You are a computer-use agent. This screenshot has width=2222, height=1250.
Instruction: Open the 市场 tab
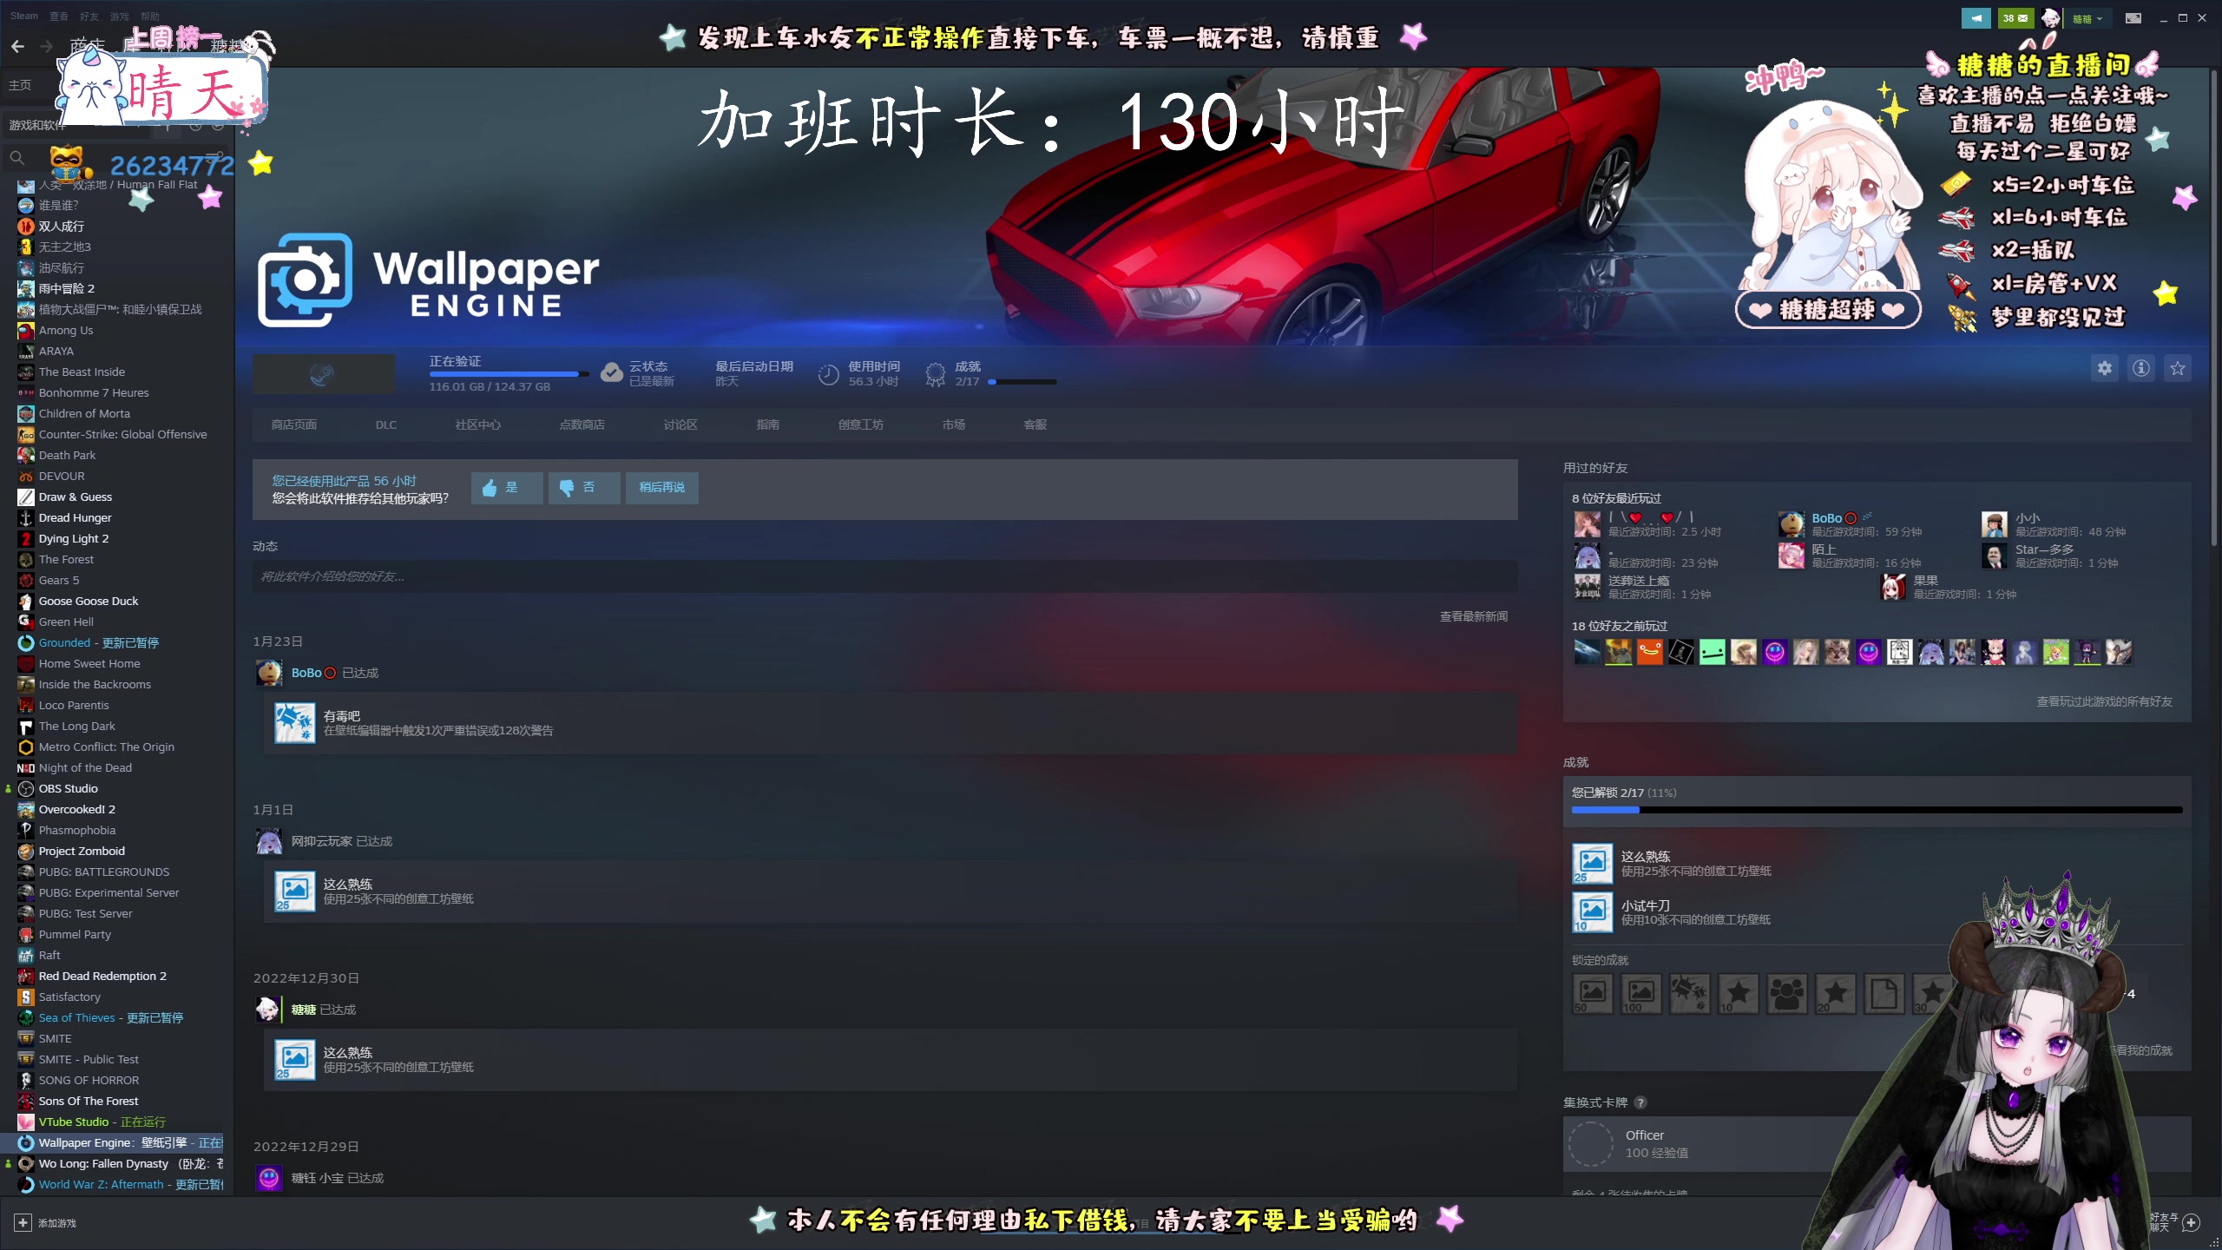[953, 424]
